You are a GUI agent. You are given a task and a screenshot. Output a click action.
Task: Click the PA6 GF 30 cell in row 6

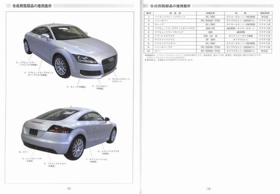pos(210,36)
